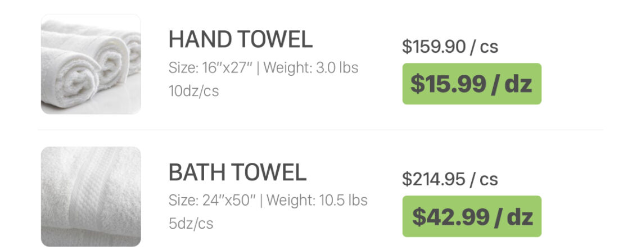Image resolution: width=641 pixels, height=250 pixels.
Task: Click the $159.90 / cs case price
Action: click(x=450, y=47)
